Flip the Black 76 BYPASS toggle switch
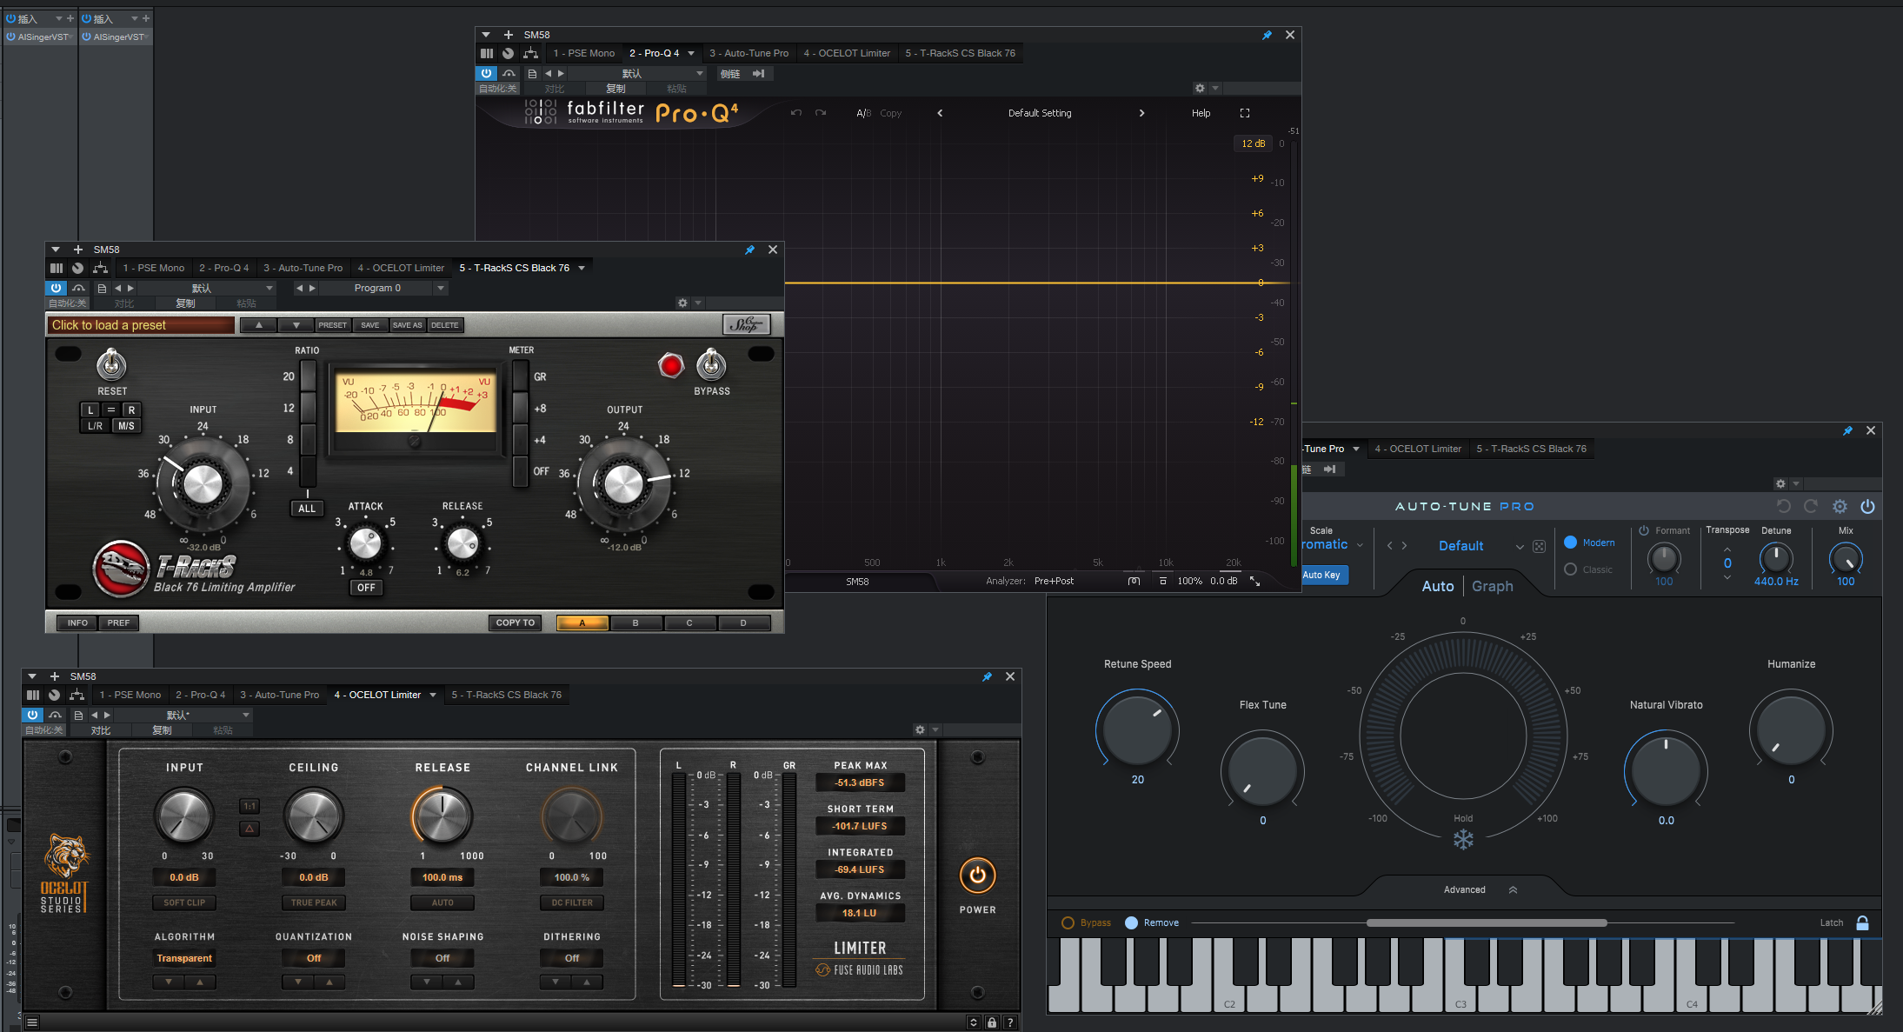This screenshot has height=1032, width=1903. (711, 365)
